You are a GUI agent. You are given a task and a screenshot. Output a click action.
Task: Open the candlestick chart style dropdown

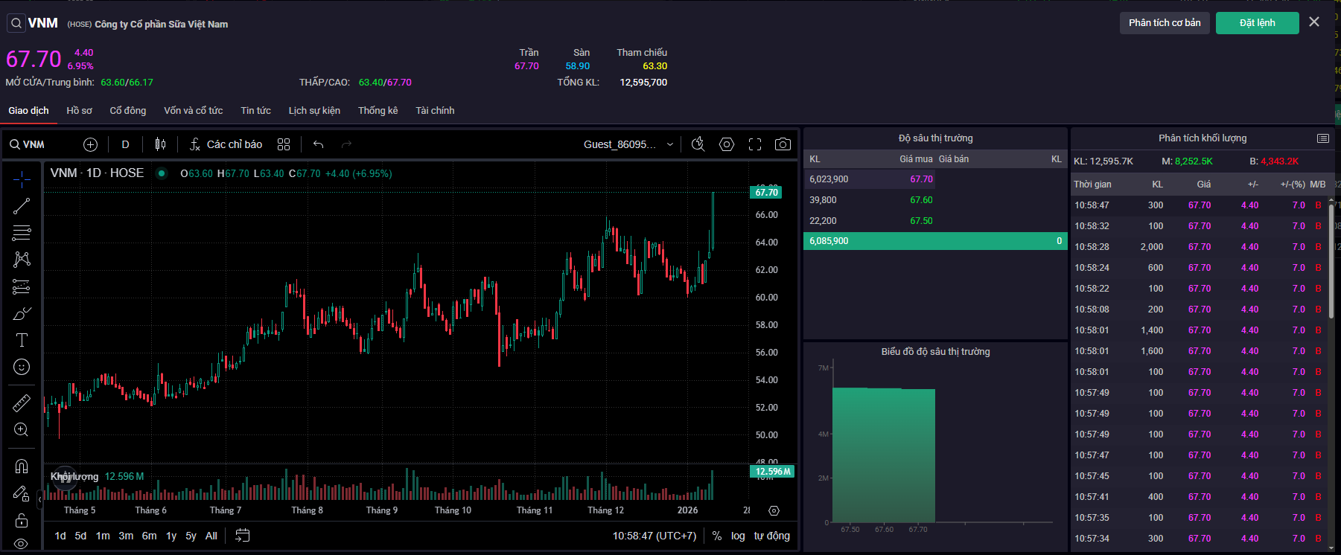click(x=160, y=144)
